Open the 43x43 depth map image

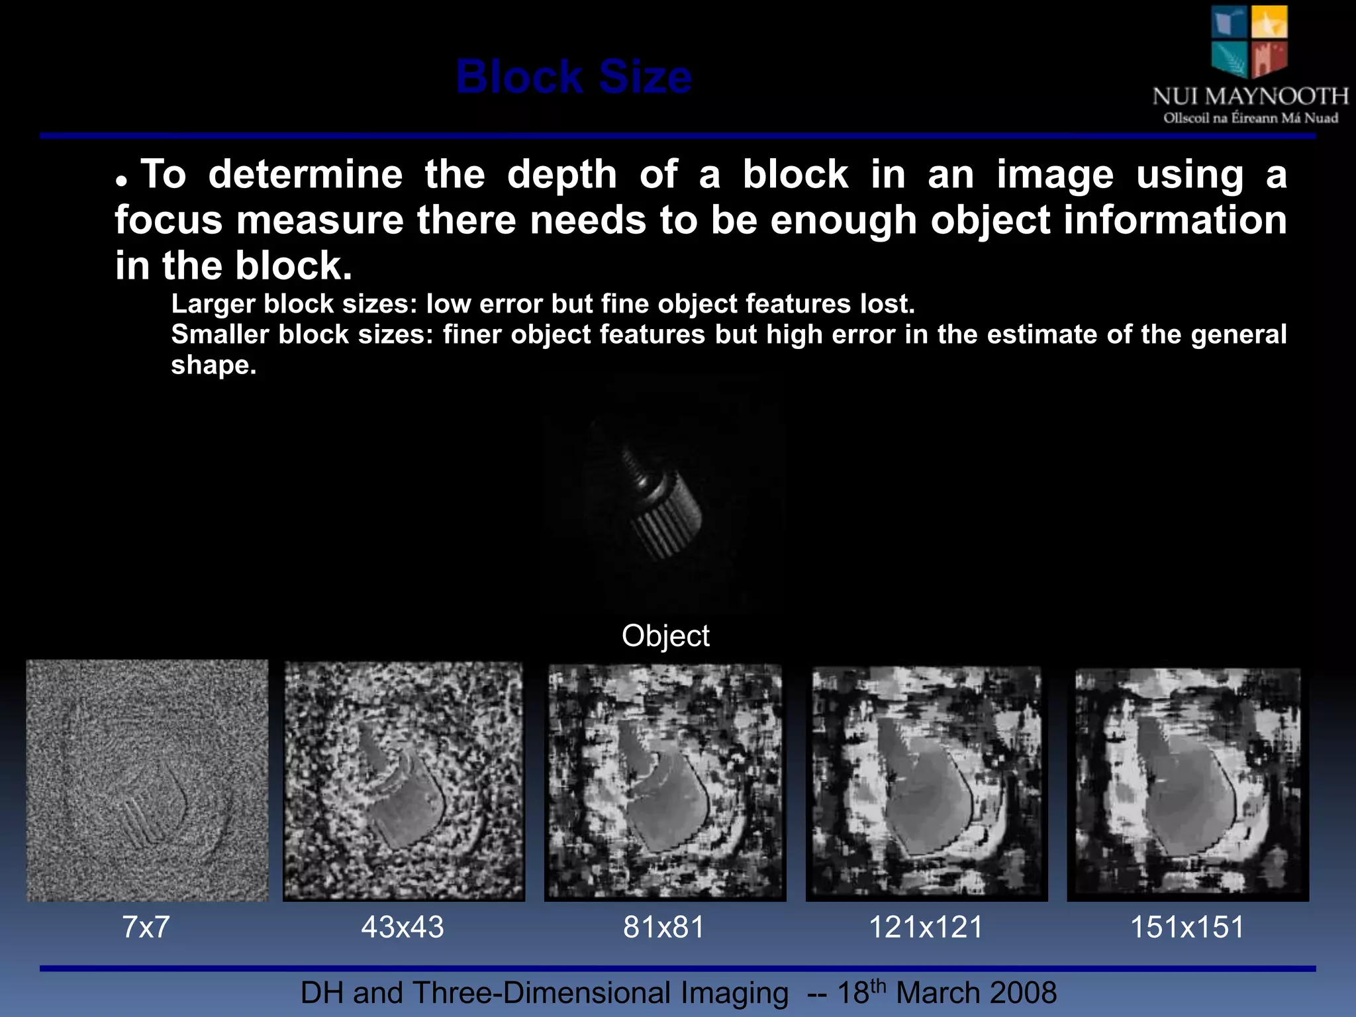[x=404, y=781]
